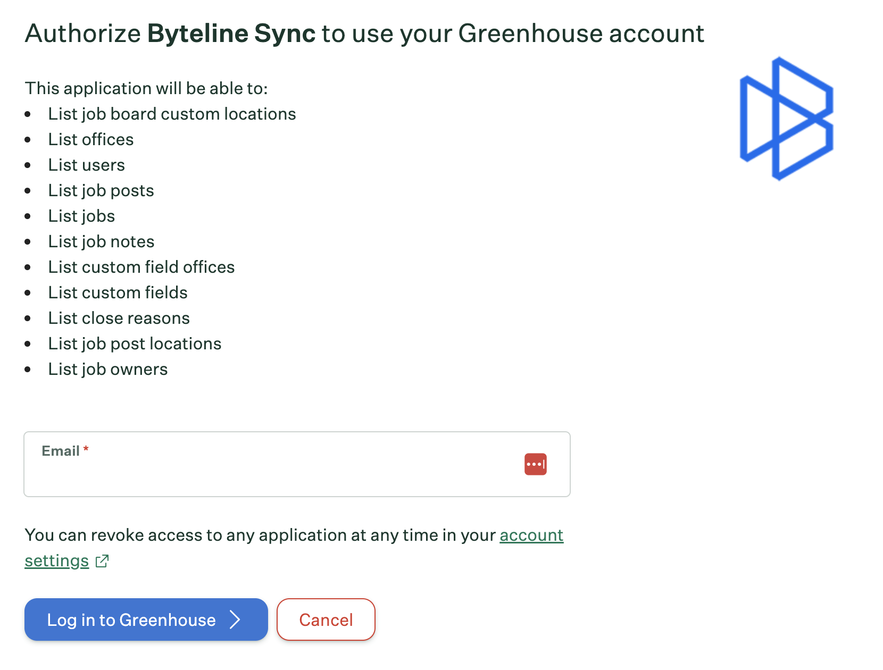Select the 'List offices' permission text
883x670 pixels.
91,139
